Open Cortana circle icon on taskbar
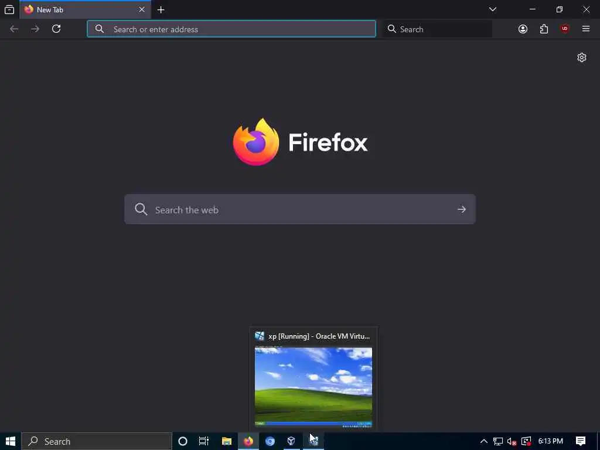 tap(183, 441)
